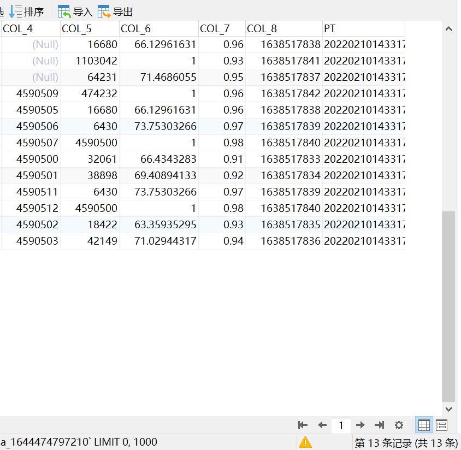Go to the first page of records
Screen dimensions: 461x450
click(303, 425)
